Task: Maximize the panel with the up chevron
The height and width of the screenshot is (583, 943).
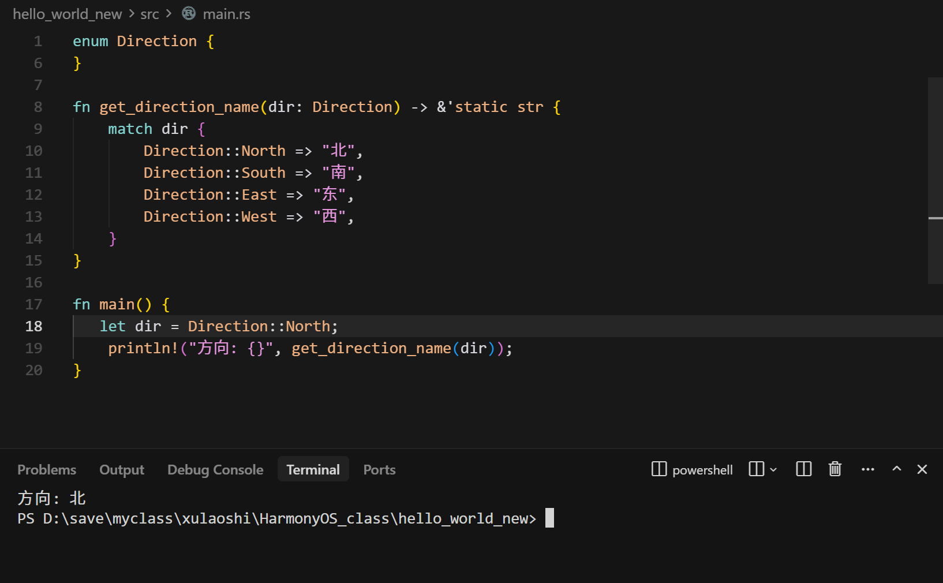Action: click(x=897, y=469)
